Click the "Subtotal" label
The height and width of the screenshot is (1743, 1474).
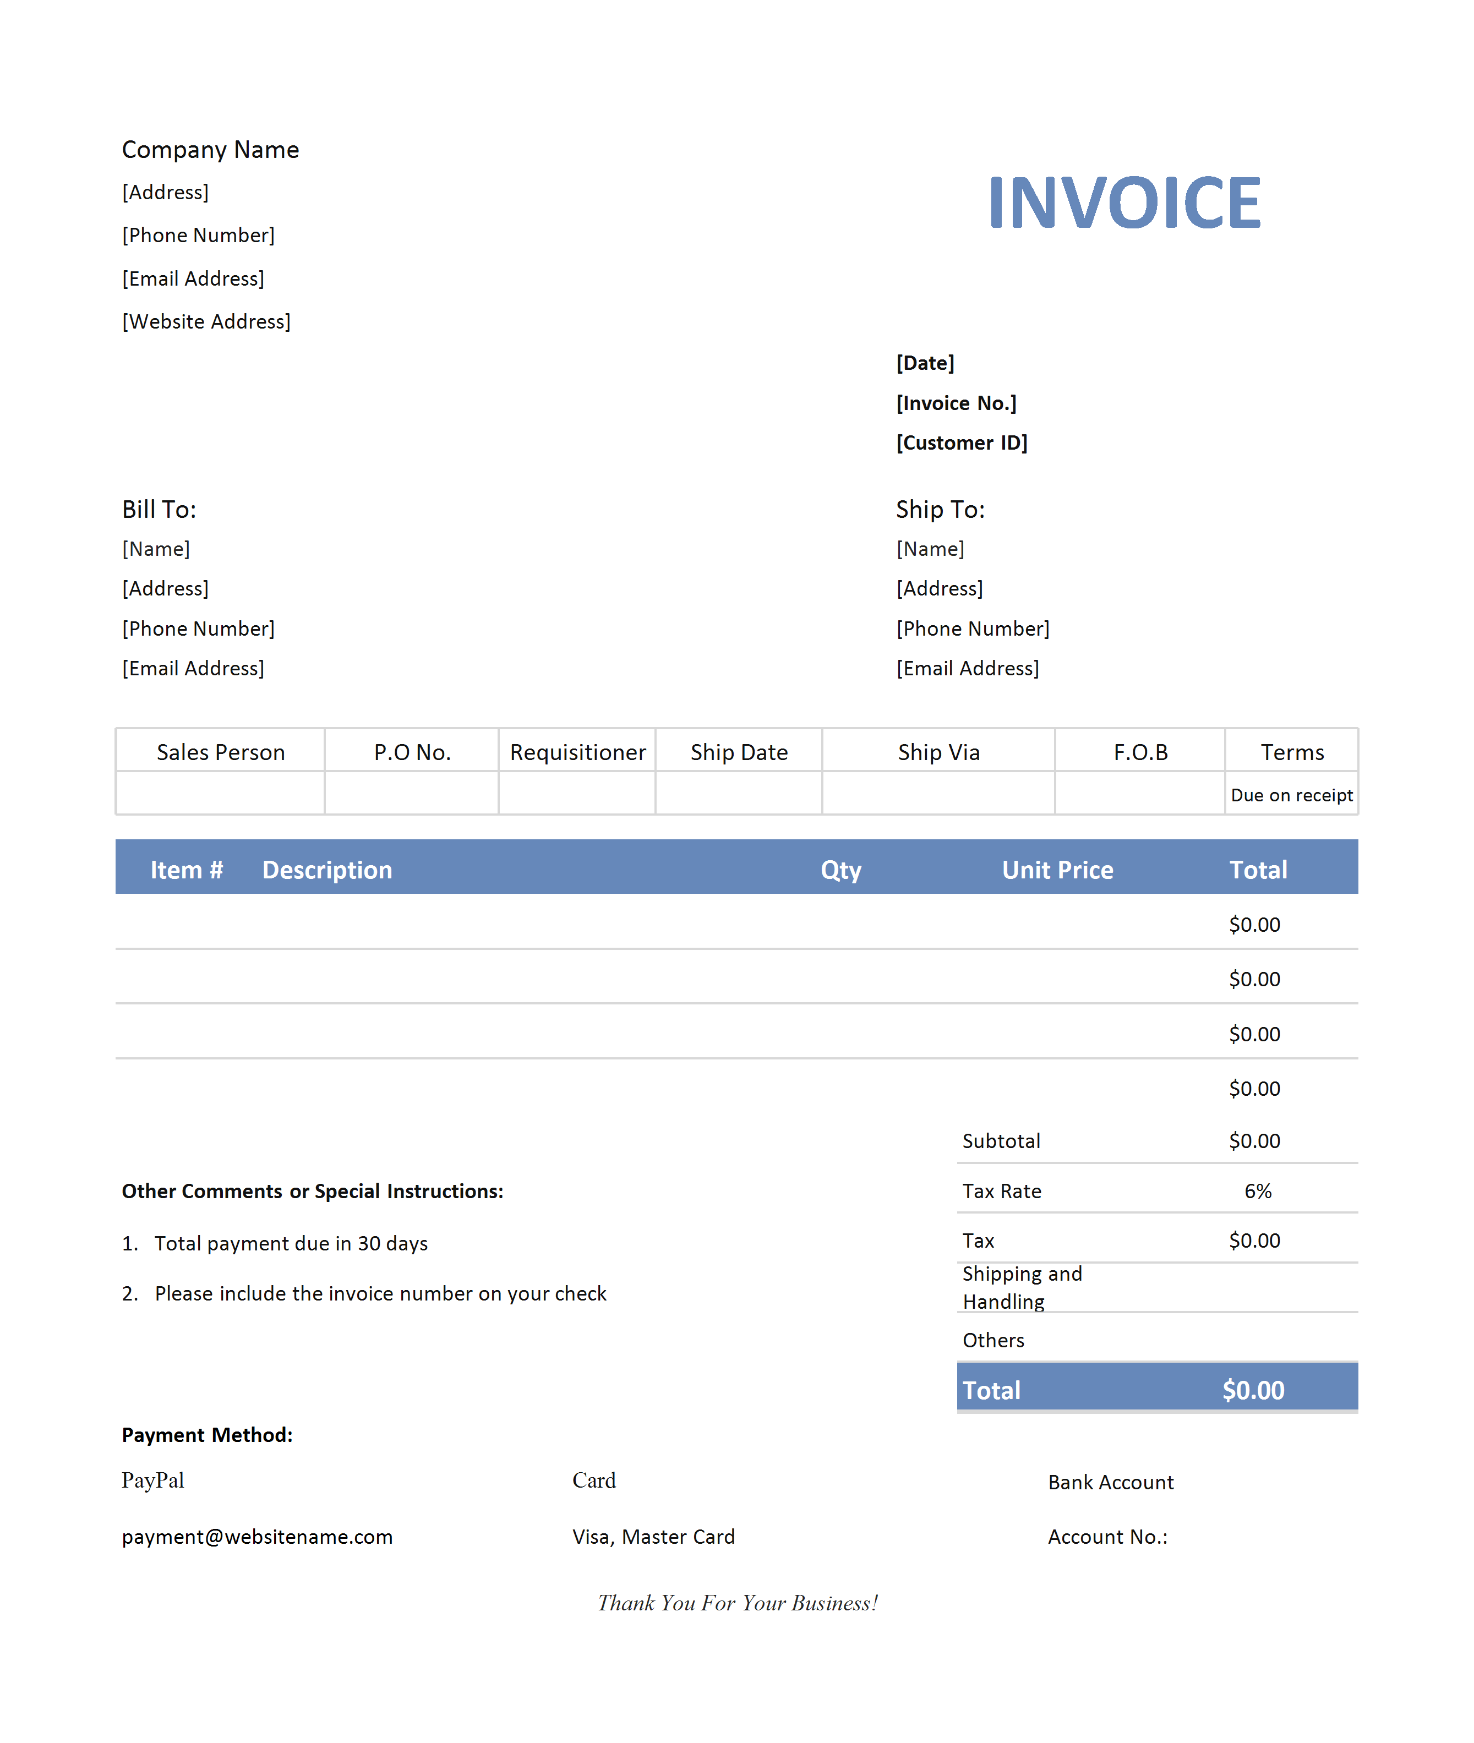[1001, 1141]
